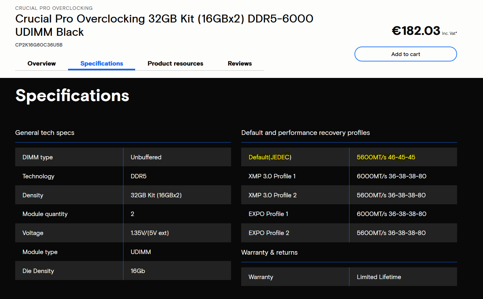Image resolution: width=483 pixels, height=299 pixels.
Task: Click the DDR5 value cell
Action: [177, 176]
